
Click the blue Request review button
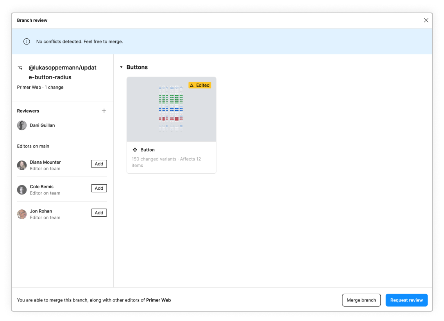click(x=406, y=300)
